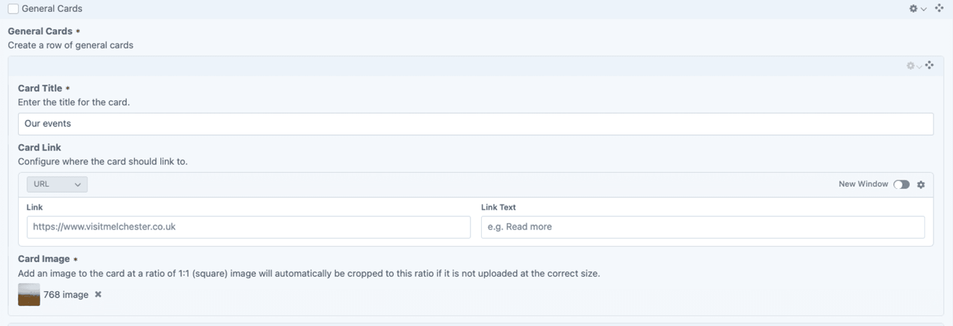Click the New Window label text
953x326 pixels.
coord(863,184)
